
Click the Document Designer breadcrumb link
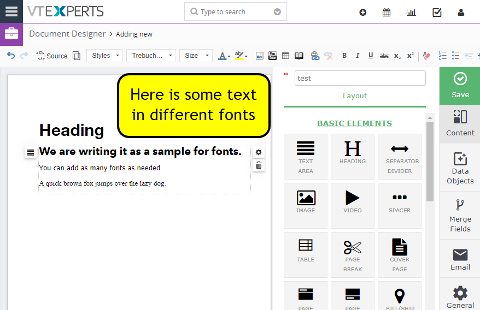click(x=67, y=34)
